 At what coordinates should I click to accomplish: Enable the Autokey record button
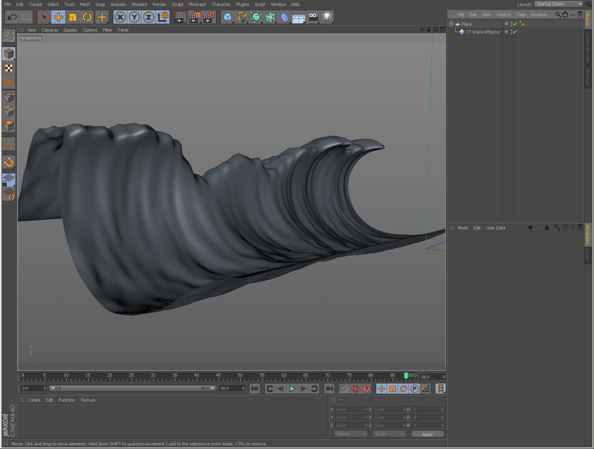355,389
